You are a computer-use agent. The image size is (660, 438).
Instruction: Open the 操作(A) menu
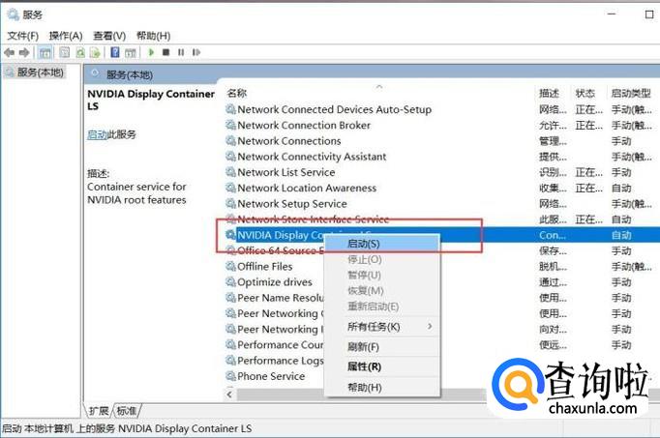66,36
